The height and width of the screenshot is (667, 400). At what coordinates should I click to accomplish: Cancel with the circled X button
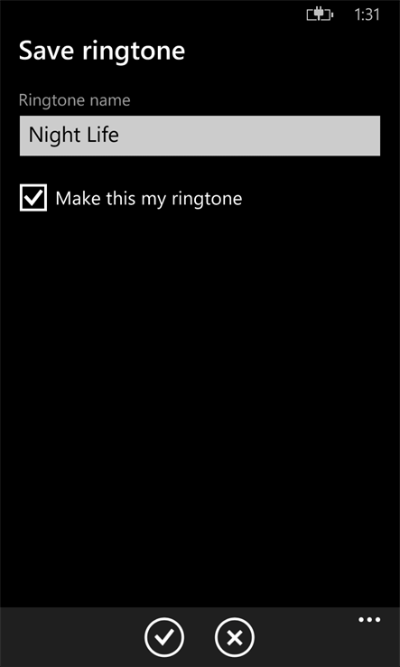coord(234,637)
